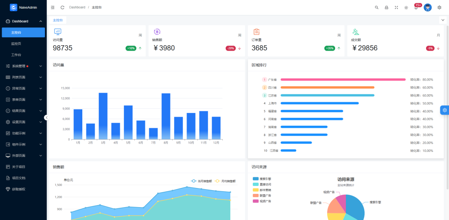Click the 组件示例 icon in sidebar

(8, 144)
